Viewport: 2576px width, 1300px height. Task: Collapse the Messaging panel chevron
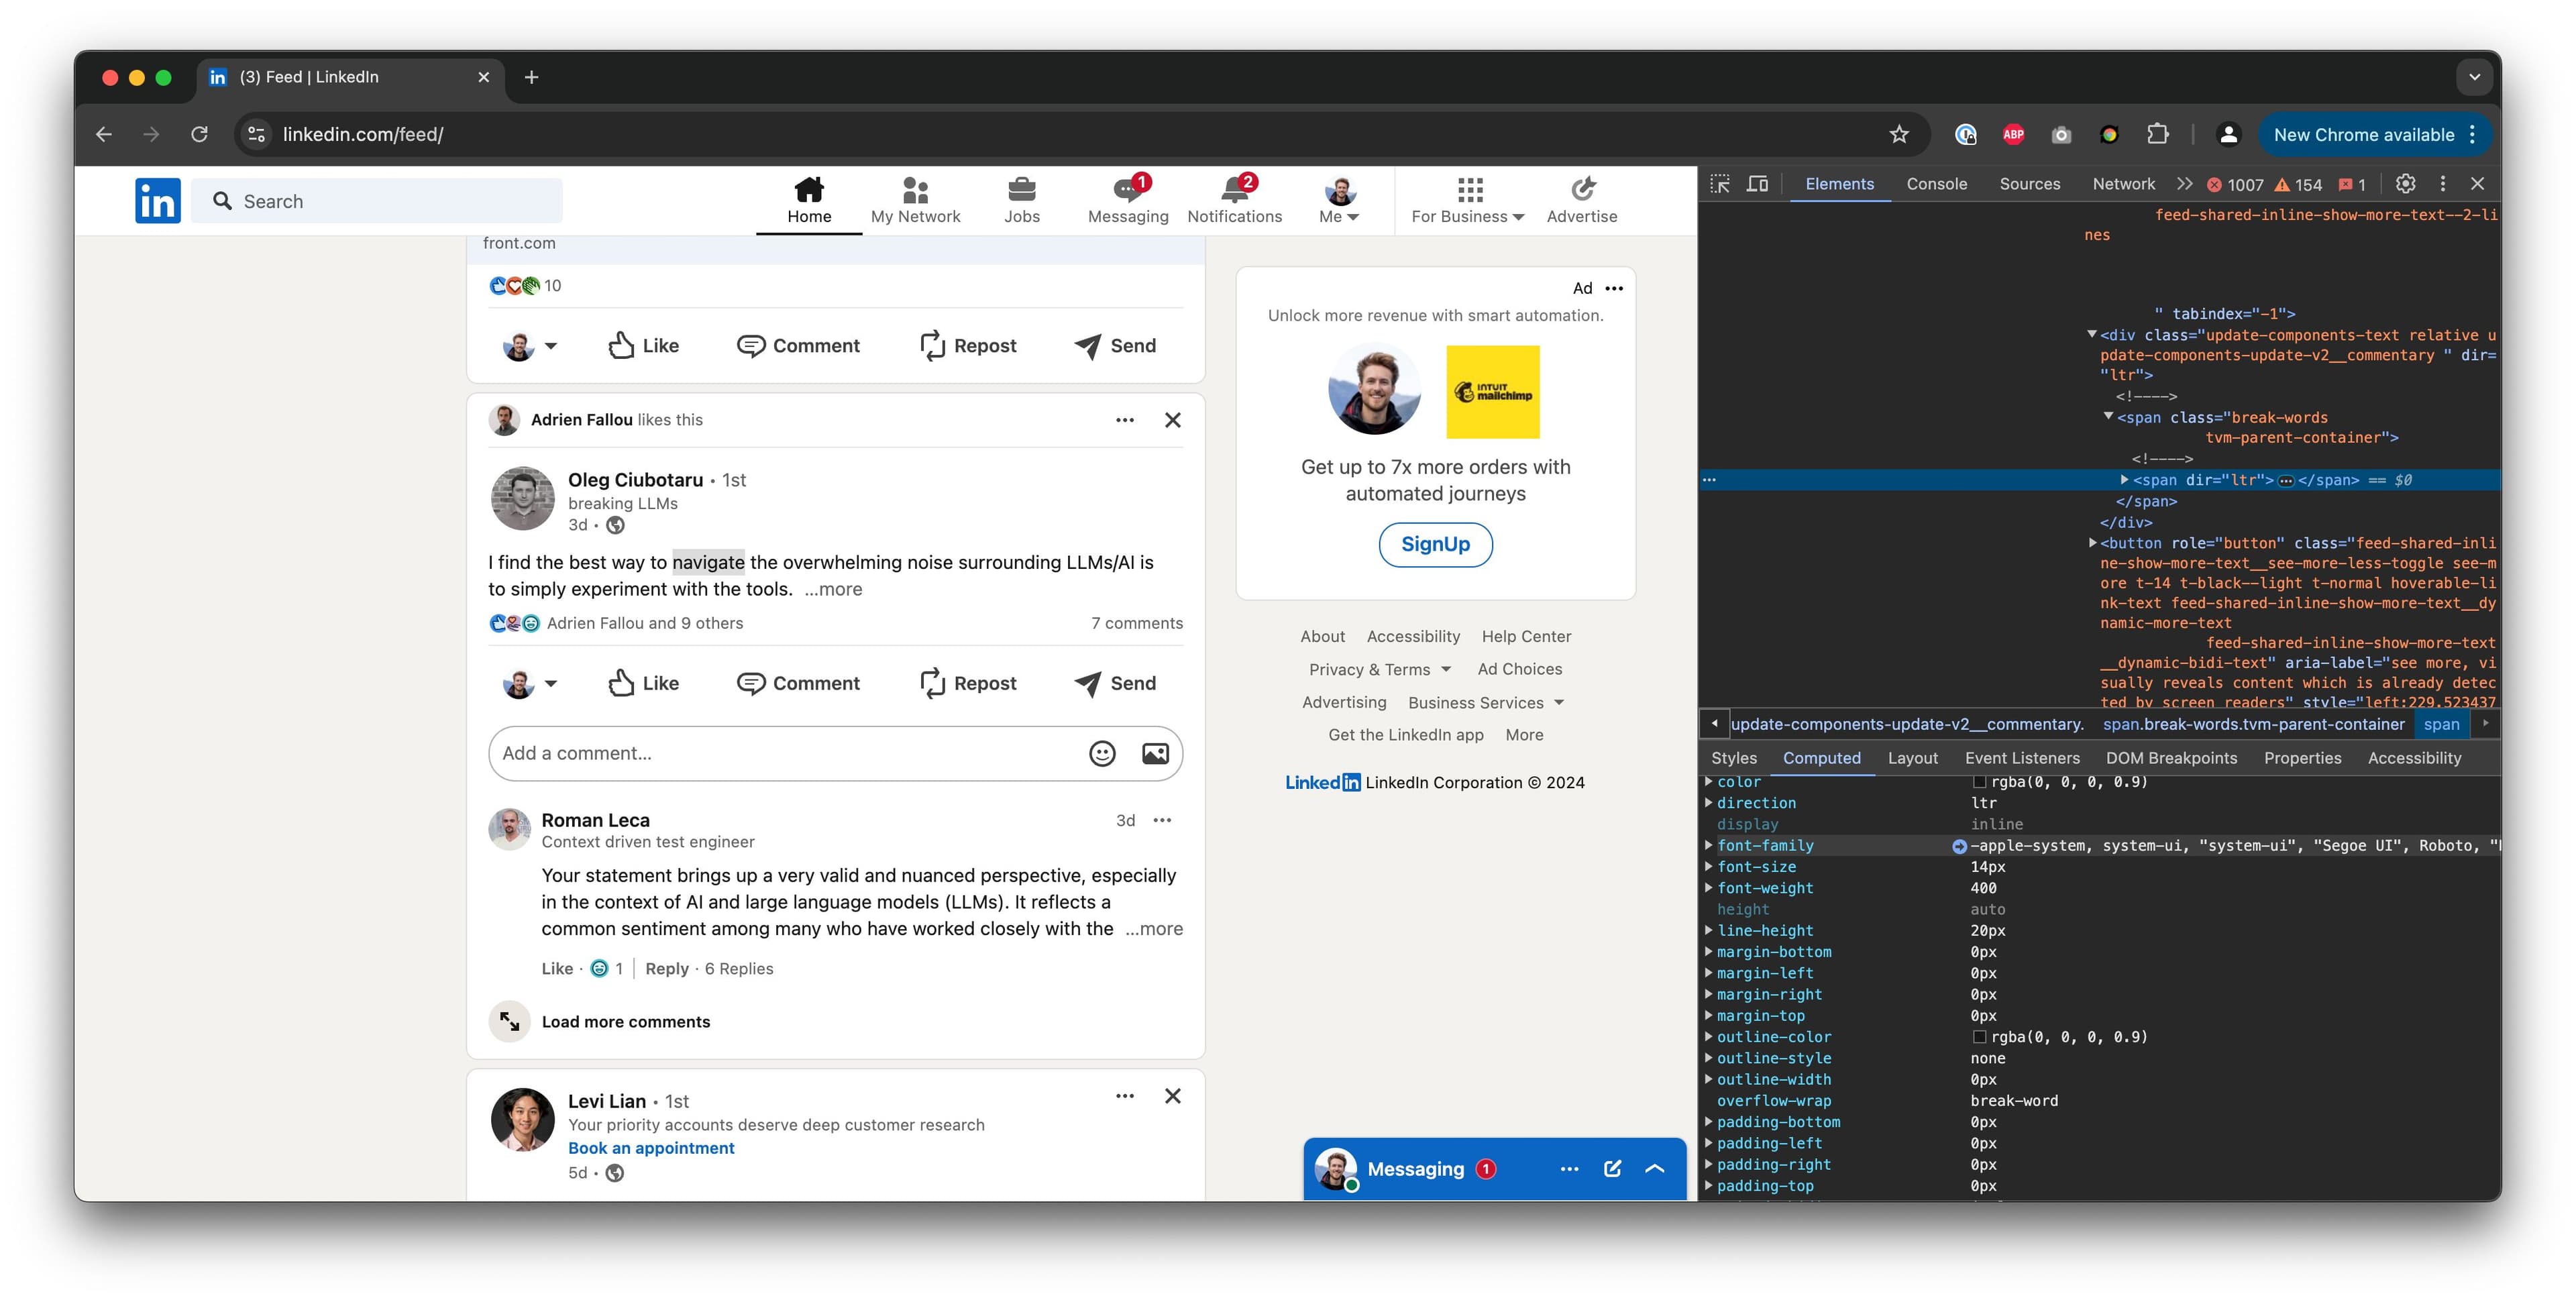pyautogui.click(x=1655, y=1168)
